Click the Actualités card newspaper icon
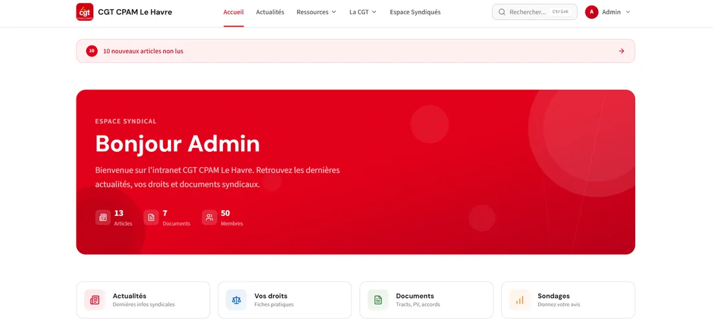 [95, 300]
